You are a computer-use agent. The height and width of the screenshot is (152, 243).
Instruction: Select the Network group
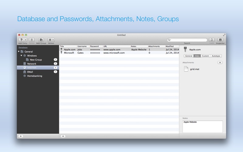click(x=38, y=64)
